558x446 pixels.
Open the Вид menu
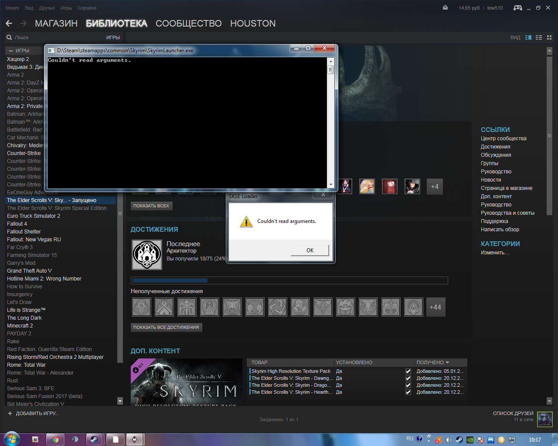coord(29,8)
